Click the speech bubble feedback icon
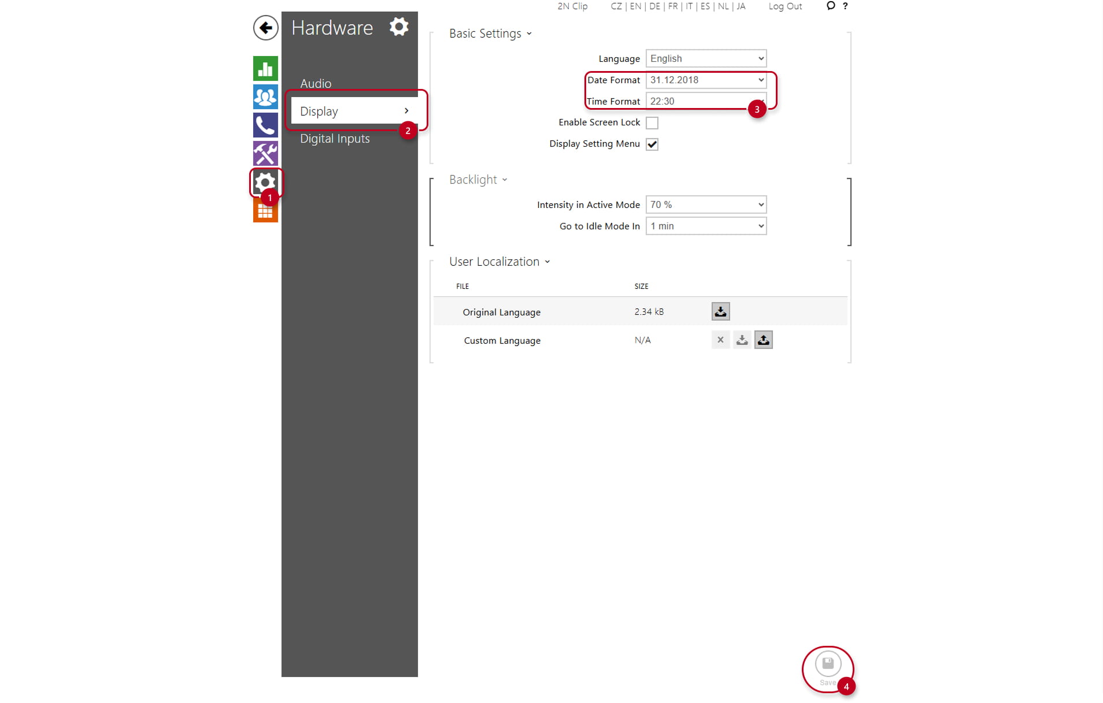 831,6
